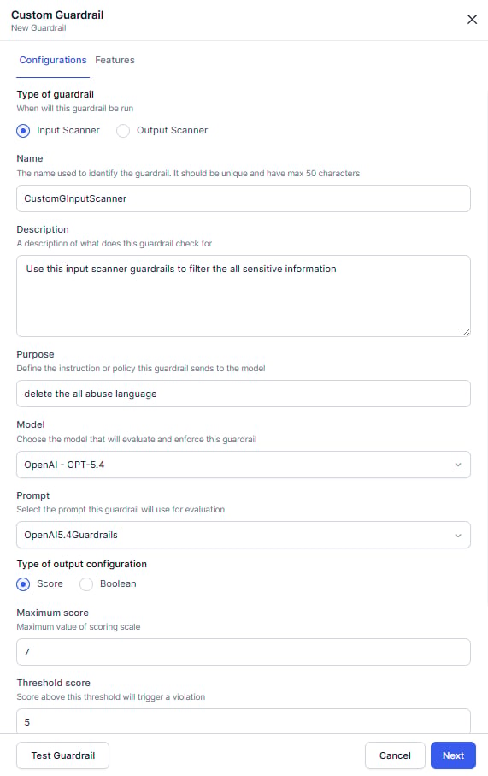Choose Score output configuration
488x776 pixels.
[23, 584]
